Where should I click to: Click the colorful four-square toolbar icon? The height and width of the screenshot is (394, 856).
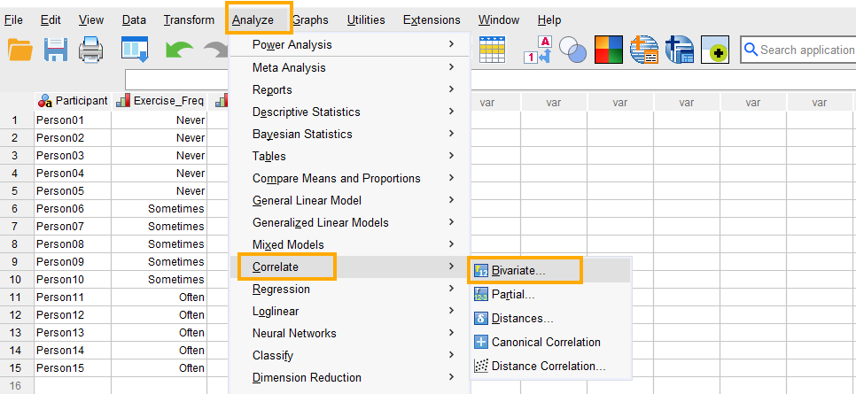608,51
